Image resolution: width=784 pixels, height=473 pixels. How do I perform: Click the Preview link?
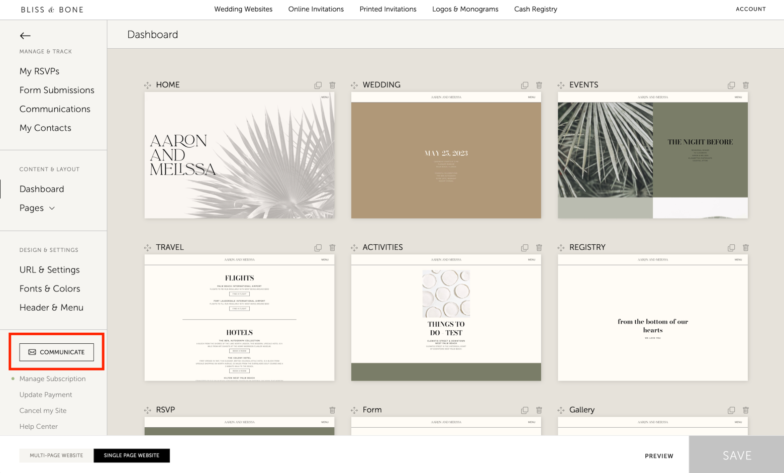coord(659,456)
